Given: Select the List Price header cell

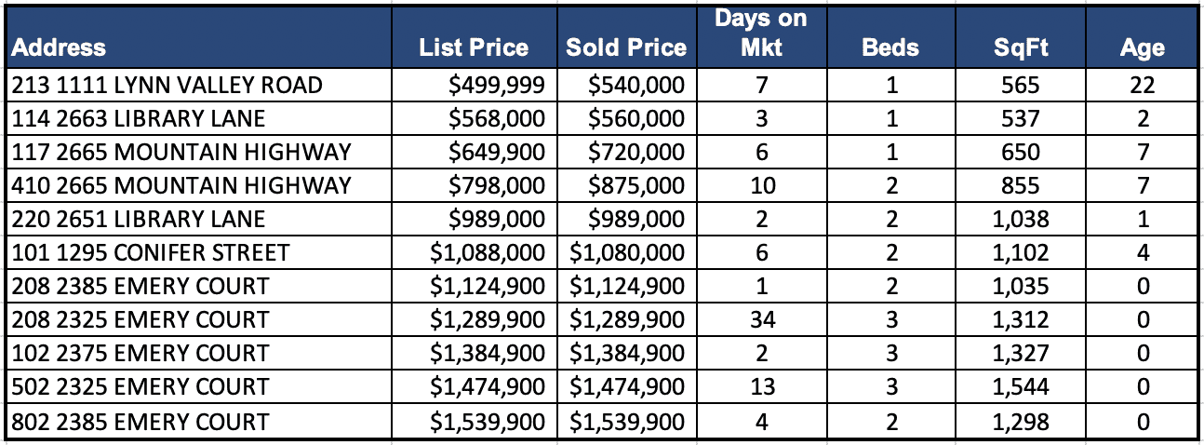Looking at the screenshot, I should [474, 47].
